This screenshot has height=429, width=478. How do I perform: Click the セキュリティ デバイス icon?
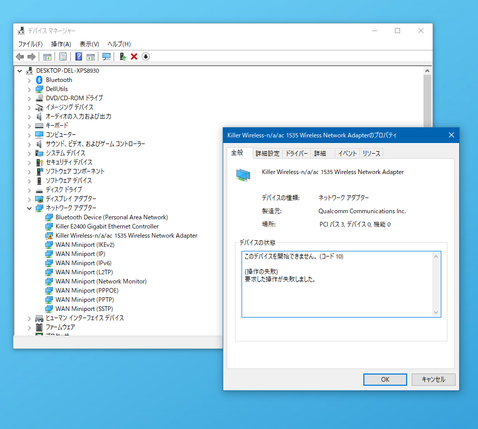click(x=39, y=162)
